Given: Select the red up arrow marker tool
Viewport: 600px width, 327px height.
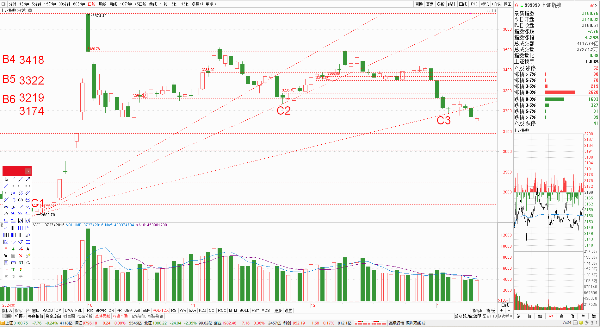Looking at the screenshot, I should (6, 249).
